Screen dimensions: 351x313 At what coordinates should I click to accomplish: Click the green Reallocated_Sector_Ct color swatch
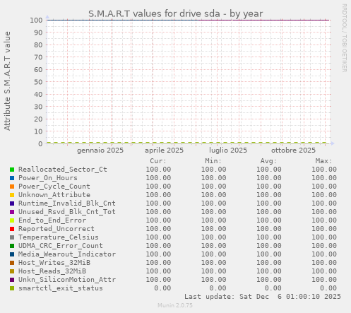12,170
